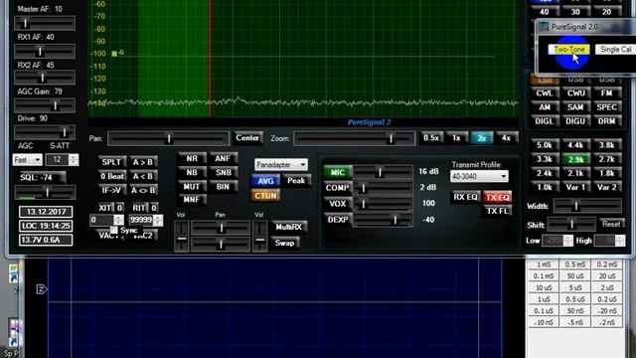
Task: Set zoom to 1x
Action: (x=456, y=138)
